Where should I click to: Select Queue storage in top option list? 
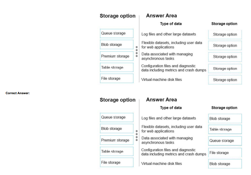[x=117, y=33]
